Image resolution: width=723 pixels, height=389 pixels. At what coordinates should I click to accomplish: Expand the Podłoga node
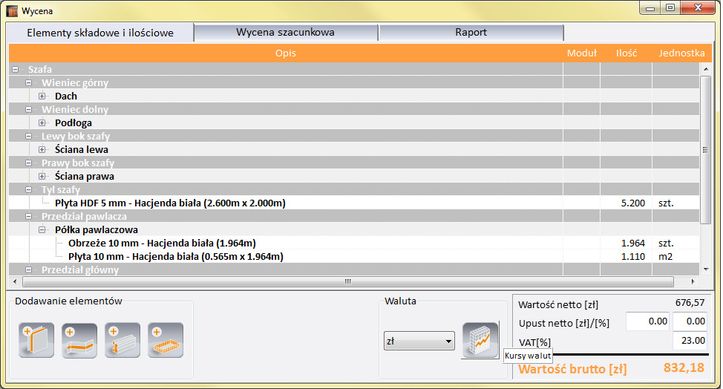[x=42, y=122]
